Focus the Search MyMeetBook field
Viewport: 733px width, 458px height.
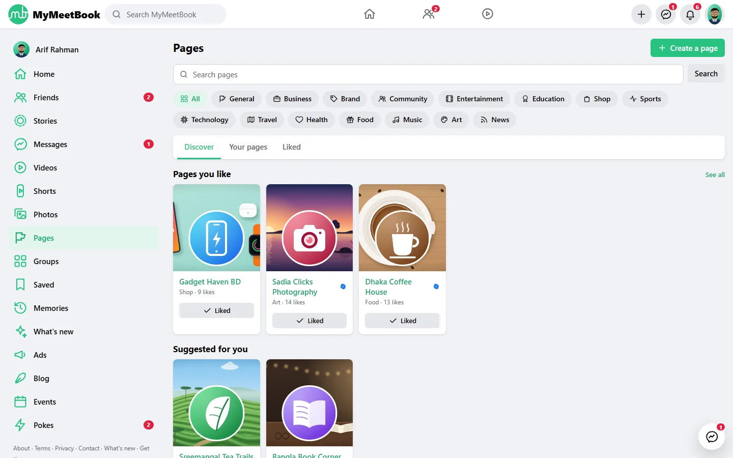pos(165,14)
